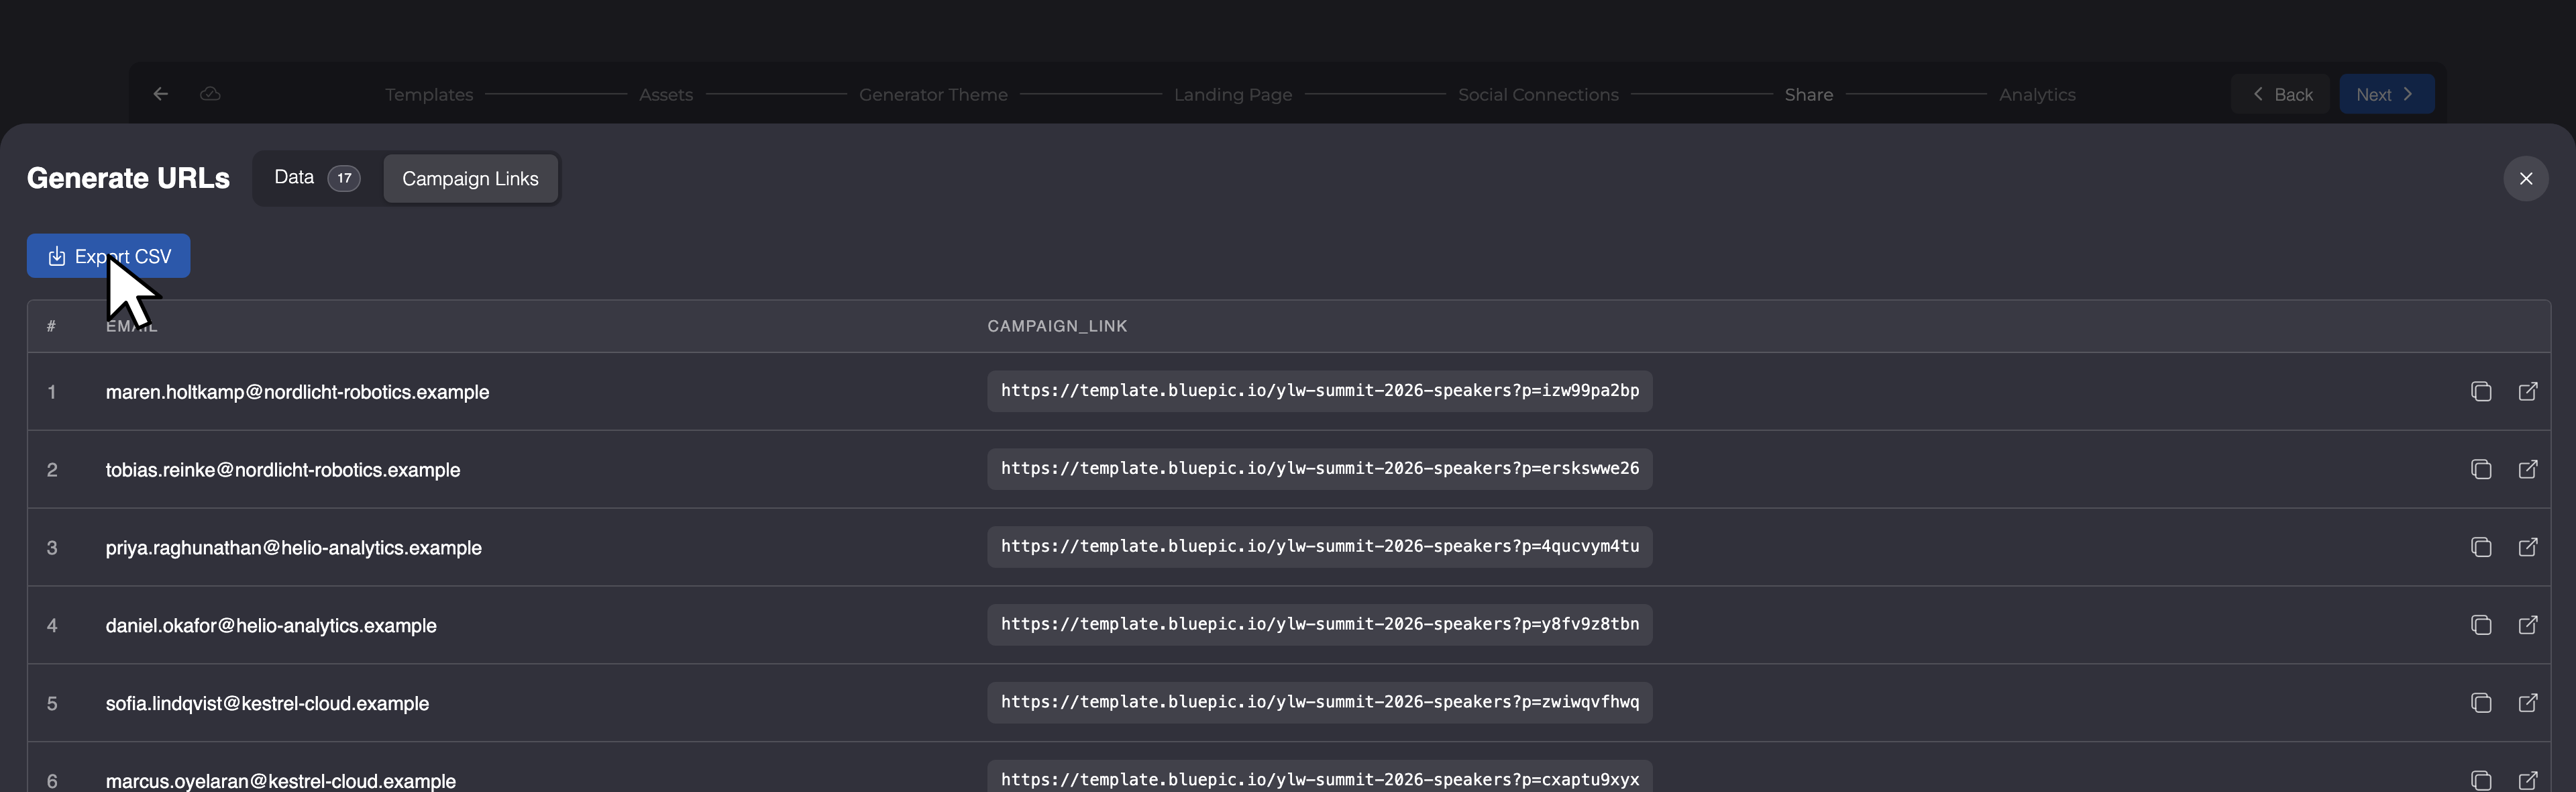Close the Generate URLs dialog
Screen dimensions: 2576x792
coord(2526,178)
